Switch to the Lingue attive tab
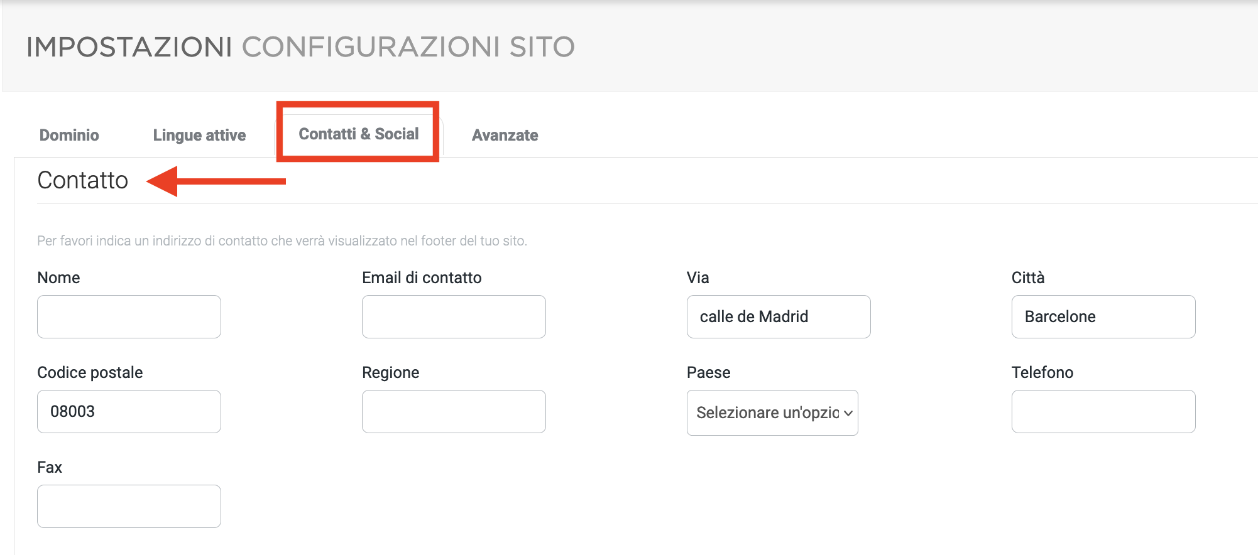This screenshot has width=1258, height=555. 199,135
